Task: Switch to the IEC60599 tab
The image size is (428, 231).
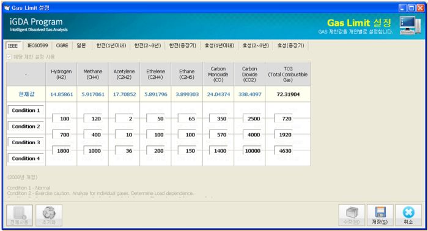Action: pos(38,46)
